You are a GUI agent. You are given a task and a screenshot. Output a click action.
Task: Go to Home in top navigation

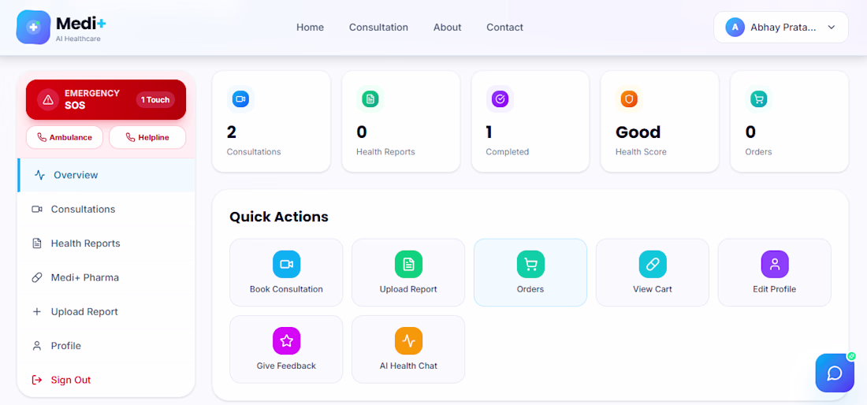[311, 27]
